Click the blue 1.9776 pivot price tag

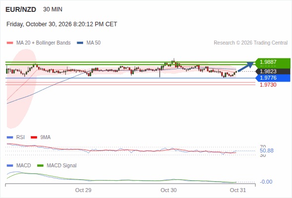273,78
